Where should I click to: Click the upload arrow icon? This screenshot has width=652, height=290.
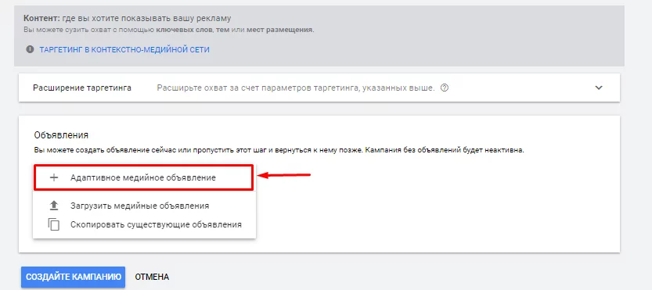click(54, 206)
